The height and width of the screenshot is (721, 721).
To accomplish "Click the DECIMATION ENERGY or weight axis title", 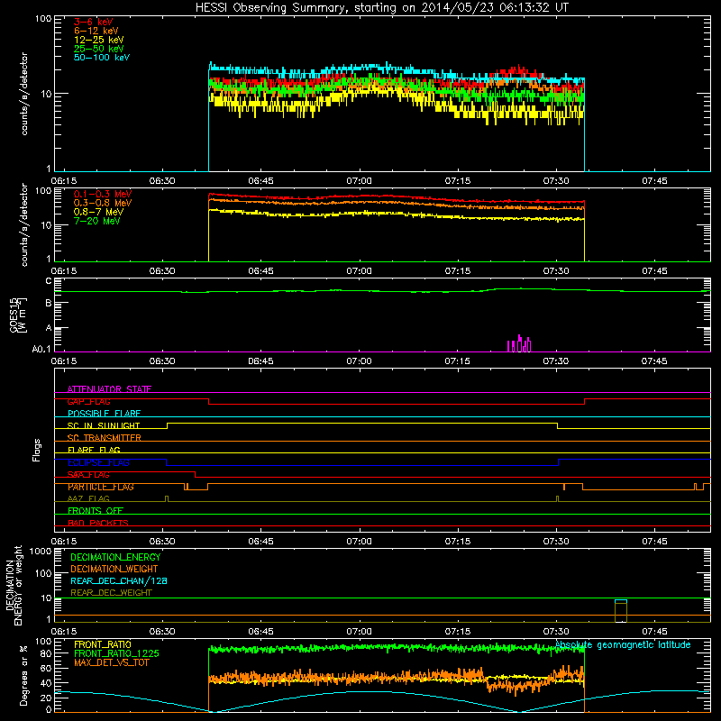I will pyautogui.click(x=14, y=585).
